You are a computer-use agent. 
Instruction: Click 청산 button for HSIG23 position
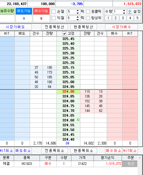pyautogui.click(x=130, y=164)
